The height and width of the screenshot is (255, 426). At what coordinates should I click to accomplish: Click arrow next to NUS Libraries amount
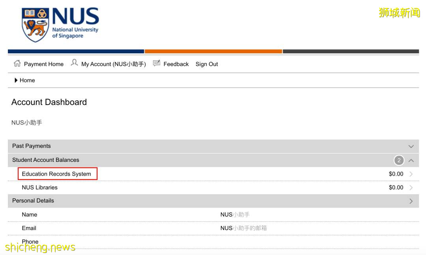point(411,187)
